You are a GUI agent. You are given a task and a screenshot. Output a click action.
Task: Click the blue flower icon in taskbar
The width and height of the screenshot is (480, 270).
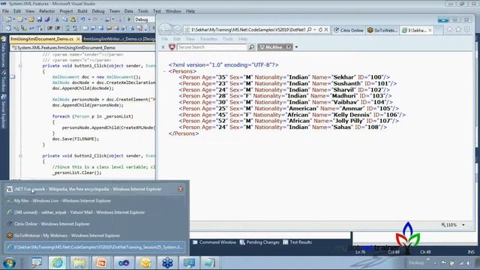coord(167,262)
